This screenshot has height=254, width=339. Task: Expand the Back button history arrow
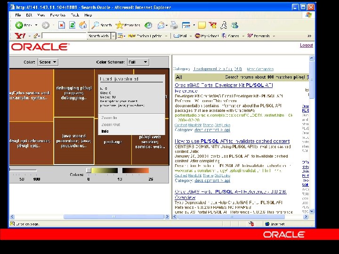coord(36,25)
